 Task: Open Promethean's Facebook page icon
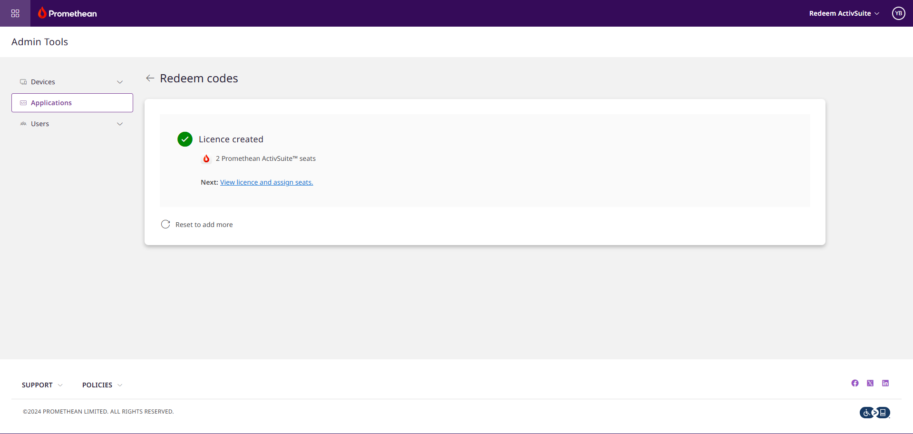coord(855,383)
